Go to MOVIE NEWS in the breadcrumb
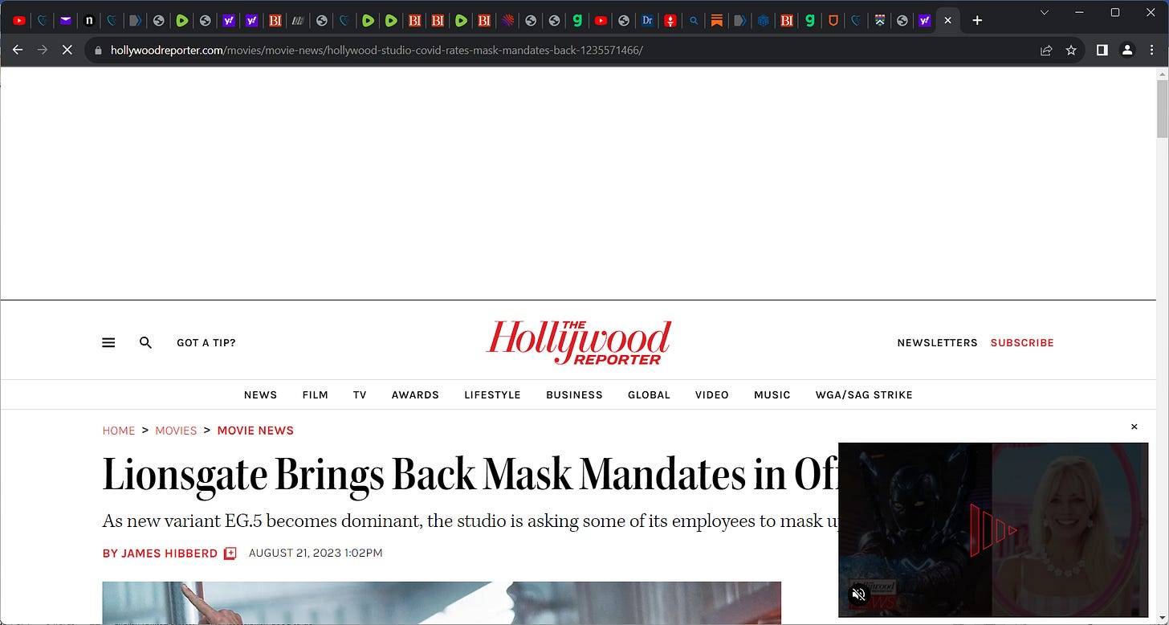The height and width of the screenshot is (625, 1169). click(255, 431)
